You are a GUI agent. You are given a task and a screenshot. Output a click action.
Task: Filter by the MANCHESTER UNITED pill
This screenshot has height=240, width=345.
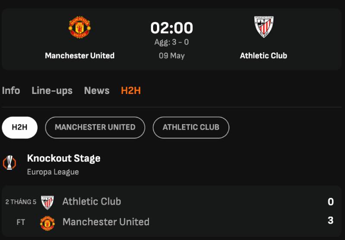click(x=95, y=128)
